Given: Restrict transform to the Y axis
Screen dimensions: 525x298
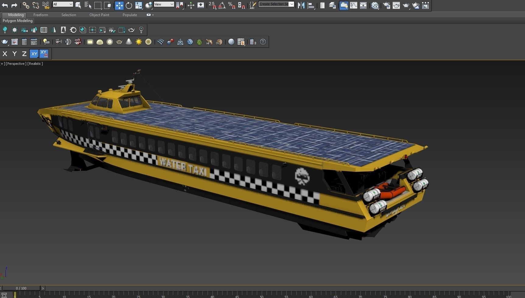Looking at the screenshot, I should (x=14, y=54).
